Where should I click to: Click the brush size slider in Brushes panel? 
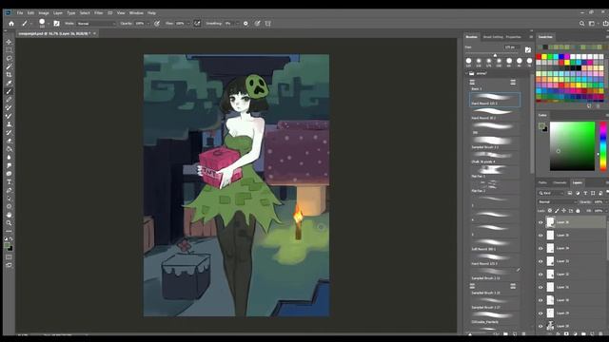tap(495, 55)
